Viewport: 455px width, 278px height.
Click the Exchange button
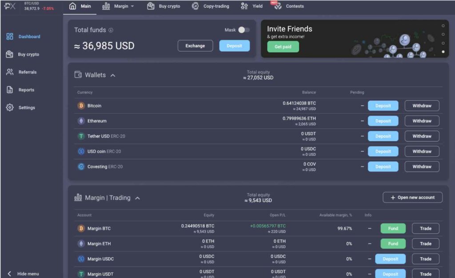click(196, 46)
